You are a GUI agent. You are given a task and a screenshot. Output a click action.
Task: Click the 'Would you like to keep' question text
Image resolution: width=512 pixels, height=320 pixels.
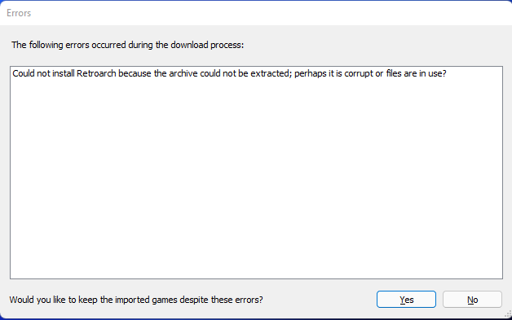click(x=136, y=300)
